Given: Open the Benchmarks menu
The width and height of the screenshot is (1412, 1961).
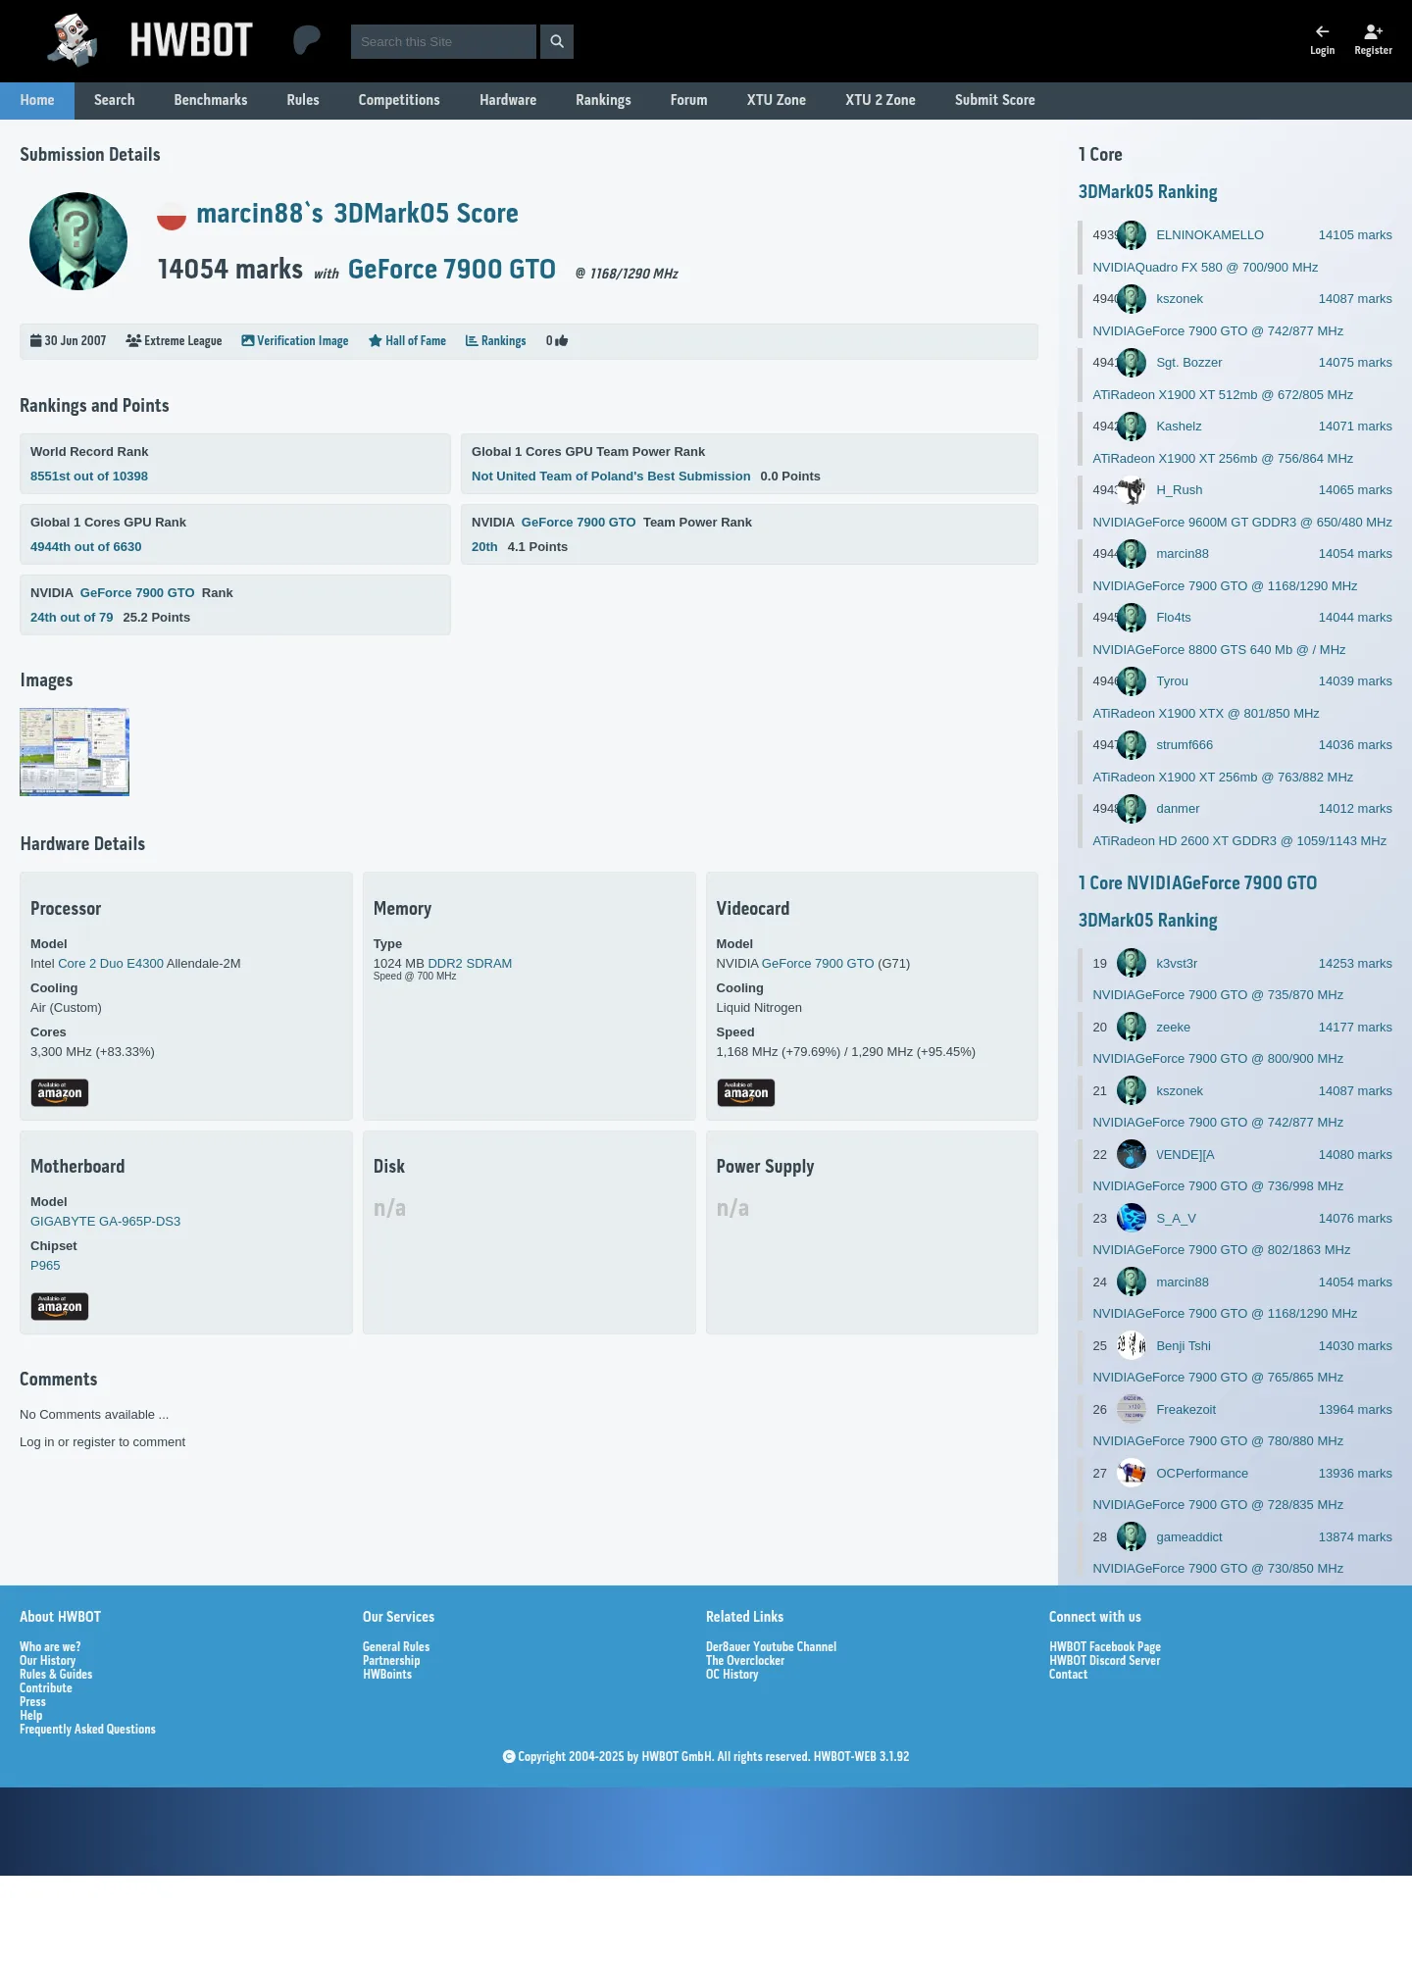Looking at the screenshot, I should pos(211,100).
